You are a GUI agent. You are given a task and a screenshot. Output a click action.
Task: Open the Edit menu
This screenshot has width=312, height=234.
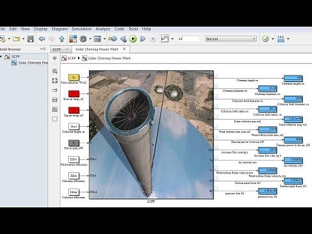click(13, 29)
